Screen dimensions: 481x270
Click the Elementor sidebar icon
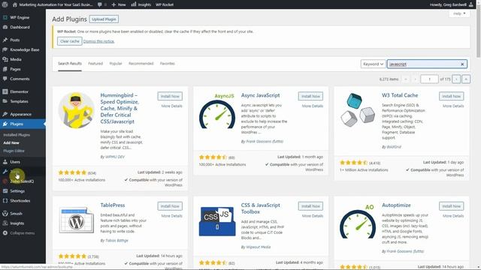click(5, 91)
